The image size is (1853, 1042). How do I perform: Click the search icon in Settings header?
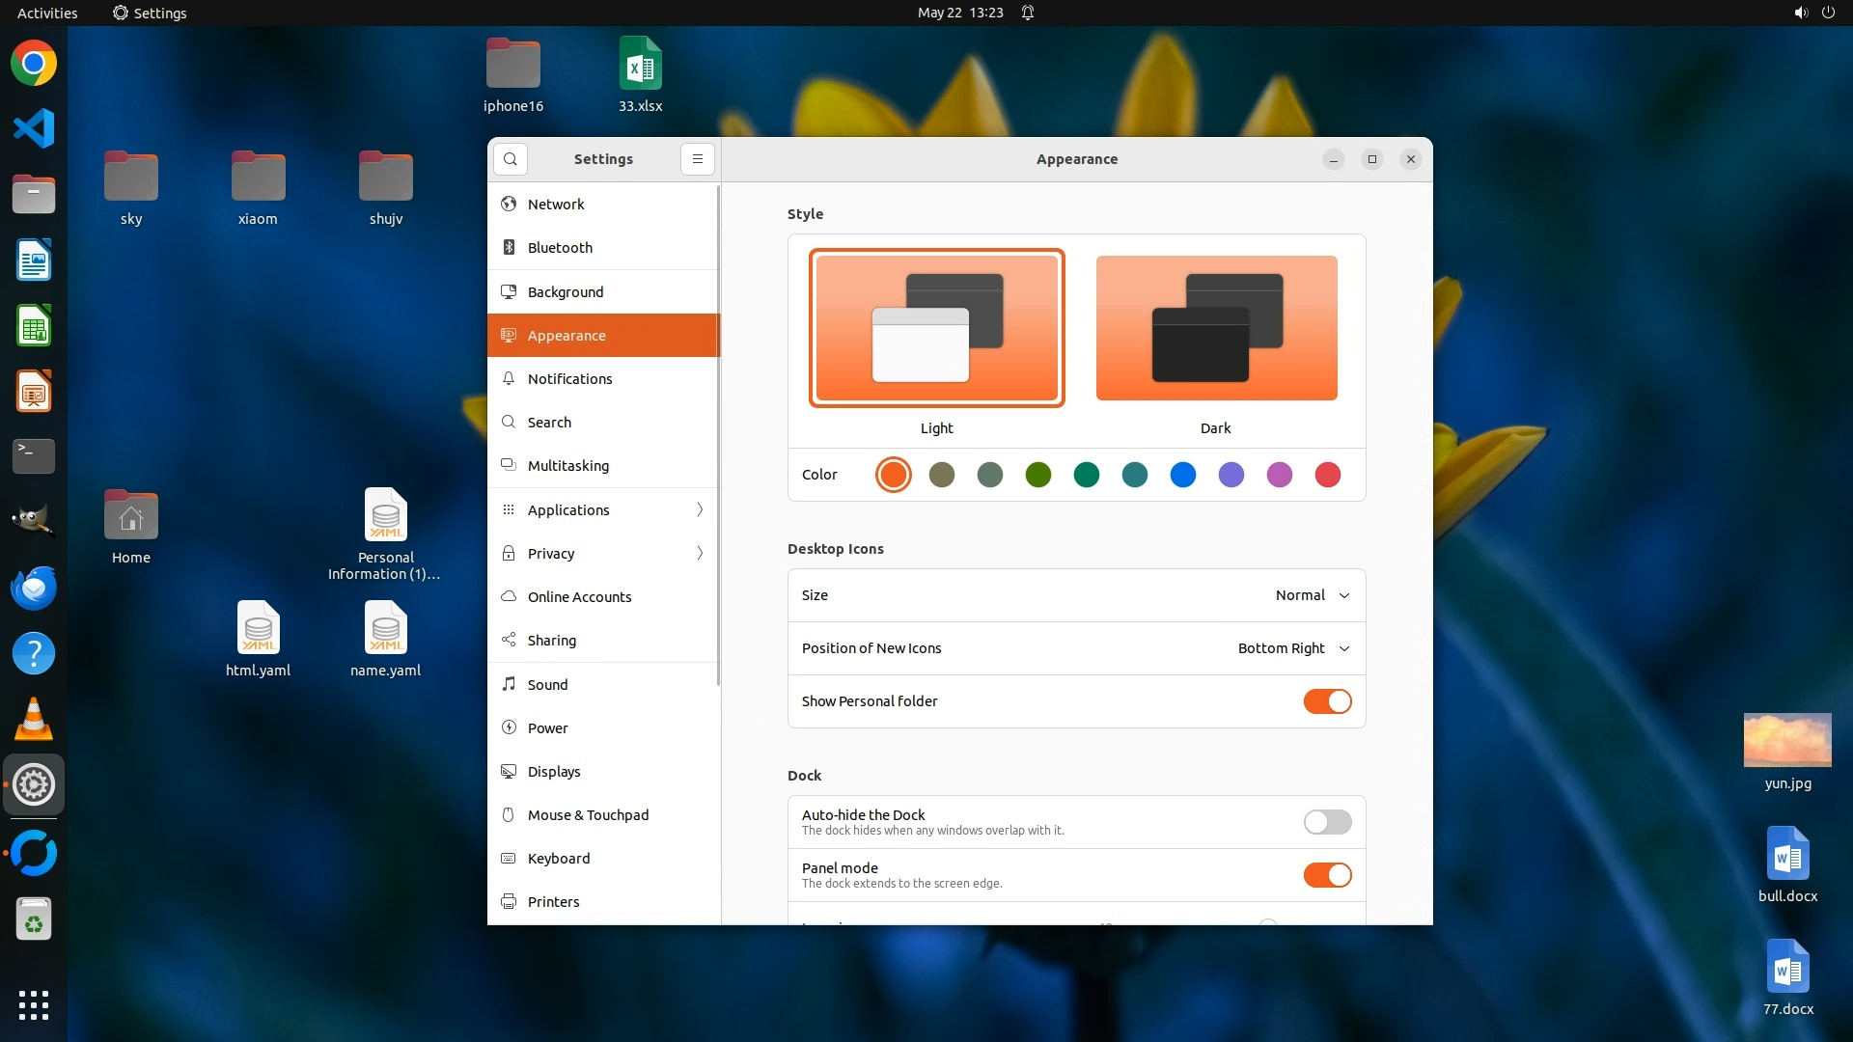point(511,159)
